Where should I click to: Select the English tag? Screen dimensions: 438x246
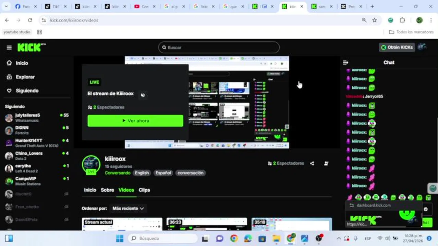pos(142,173)
